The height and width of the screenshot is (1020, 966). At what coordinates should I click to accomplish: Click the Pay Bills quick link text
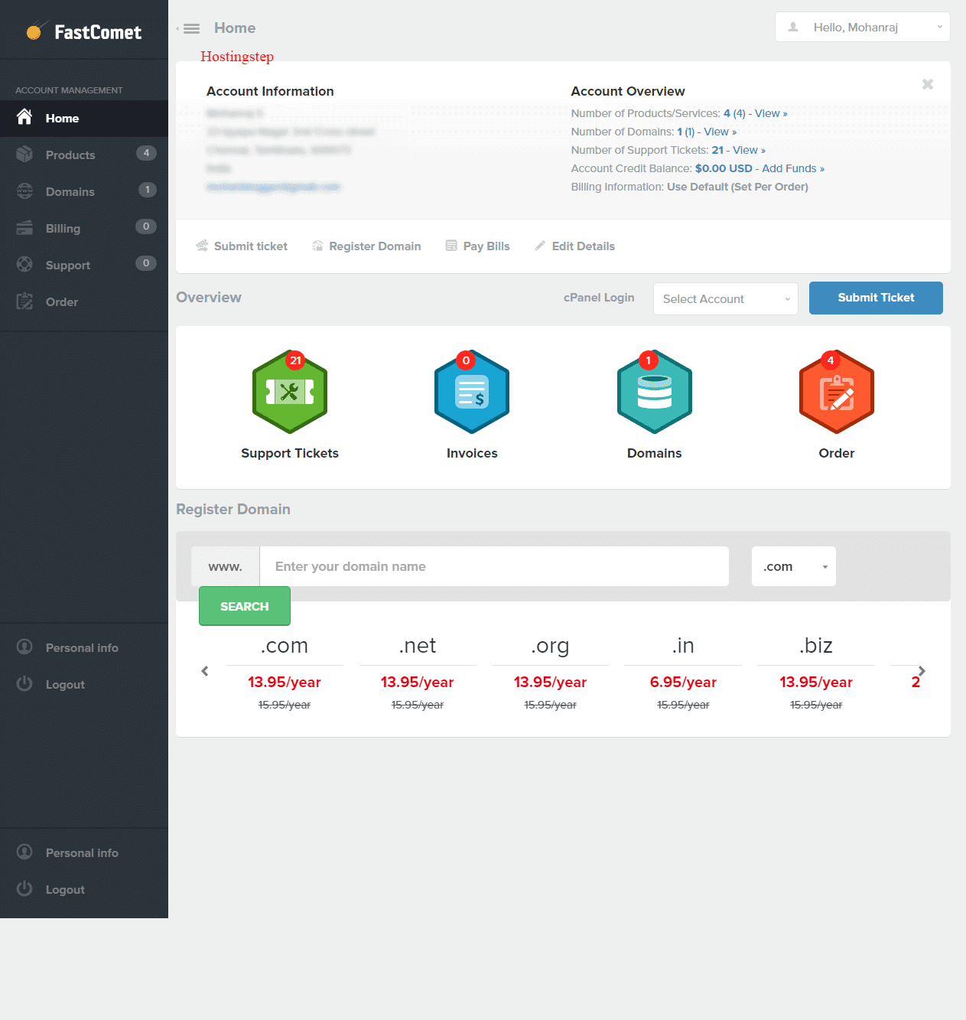coord(486,246)
